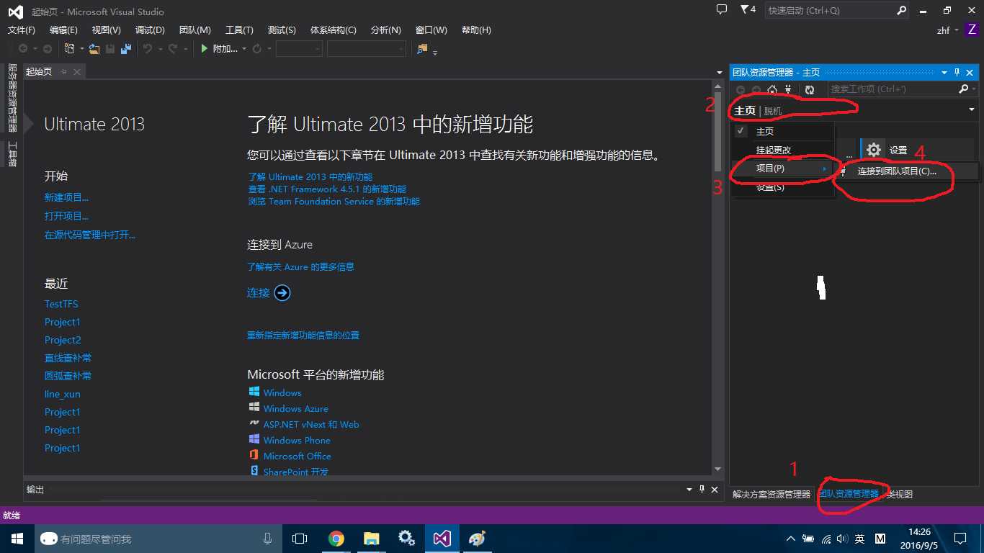Open the 工具箱 side panel tab
984x553 pixels.
12,153
